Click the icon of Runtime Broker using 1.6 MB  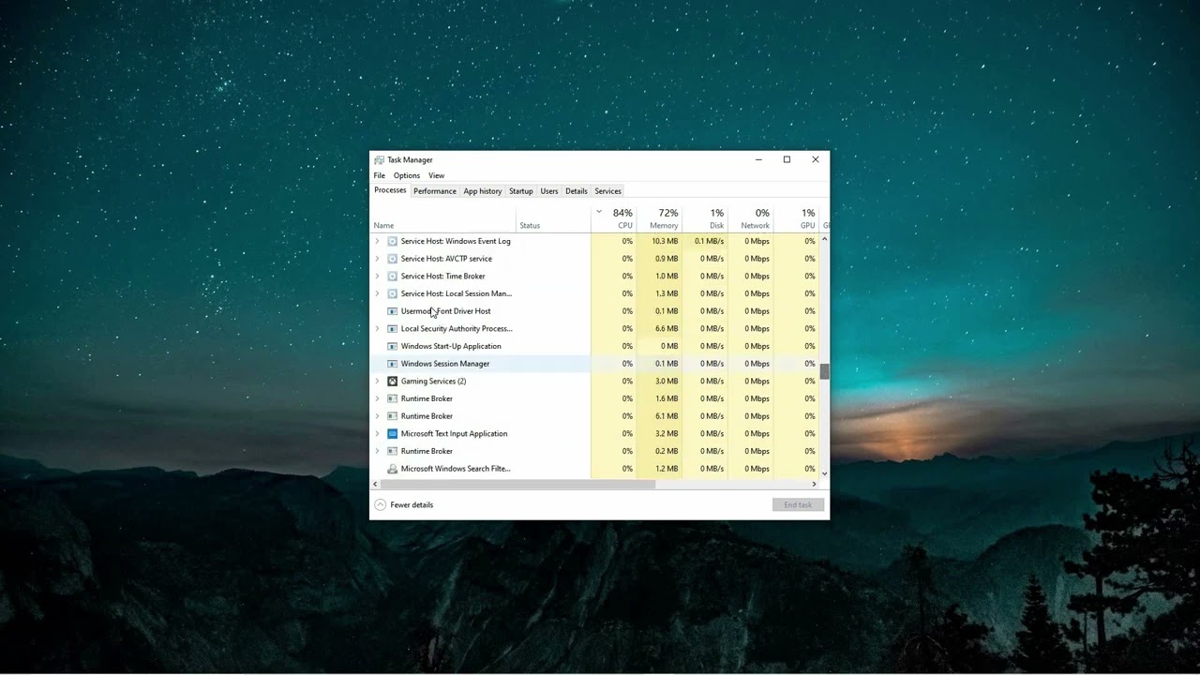[x=393, y=398]
